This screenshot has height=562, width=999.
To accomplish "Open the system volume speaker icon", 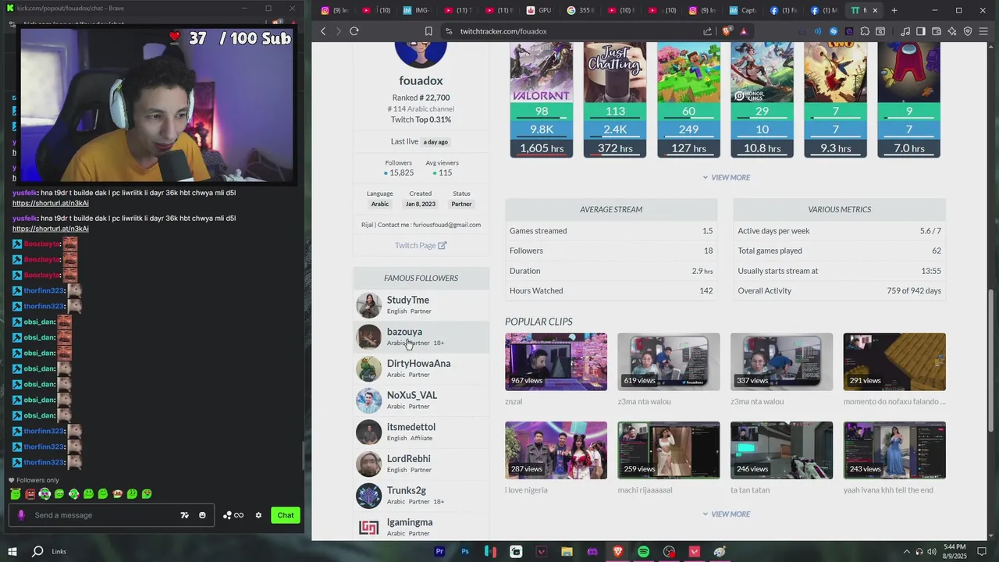I will [x=932, y=552].
